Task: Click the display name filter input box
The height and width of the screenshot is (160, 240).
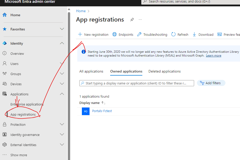Action: pyautogui.click(x=136, y=83)
